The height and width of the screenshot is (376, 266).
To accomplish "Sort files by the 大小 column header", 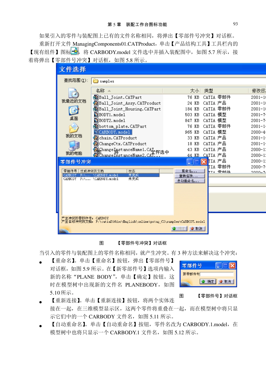I will pyautogui.click(x=194, y=91).
